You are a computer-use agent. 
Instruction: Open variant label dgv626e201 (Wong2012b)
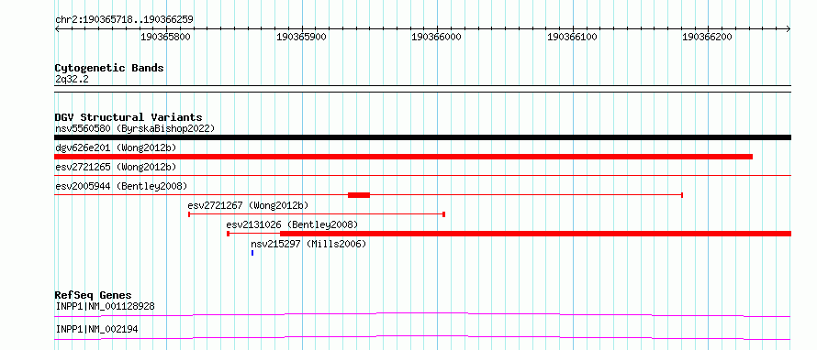click(x=116, y=148)
